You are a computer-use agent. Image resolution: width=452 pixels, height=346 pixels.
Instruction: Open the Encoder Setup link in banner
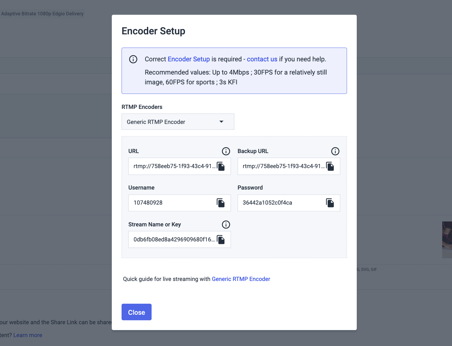click(x=189, y=59)
